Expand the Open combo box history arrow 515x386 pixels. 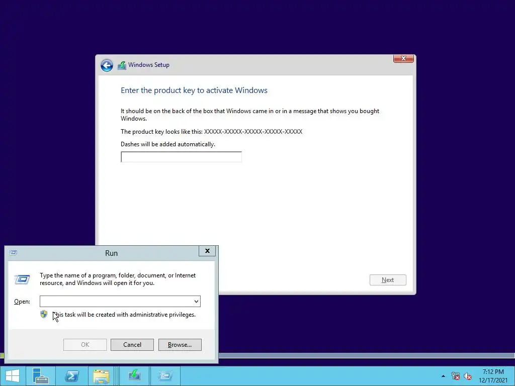tap(197, 302)
